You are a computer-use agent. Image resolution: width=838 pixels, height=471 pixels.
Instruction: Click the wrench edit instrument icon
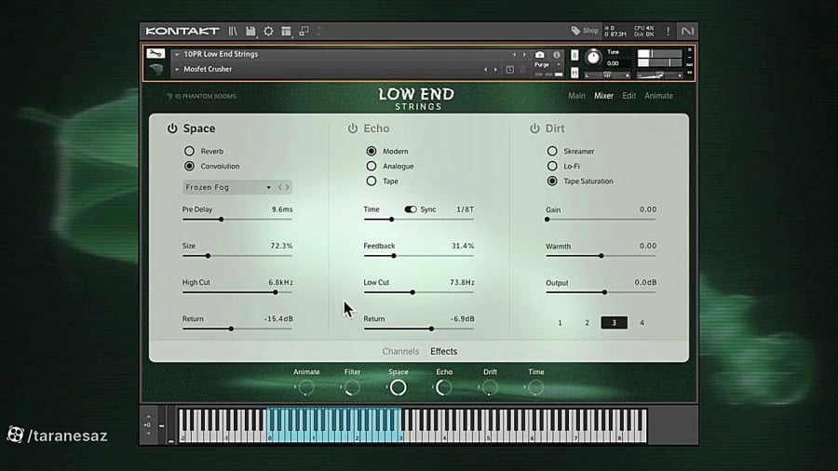155,54
